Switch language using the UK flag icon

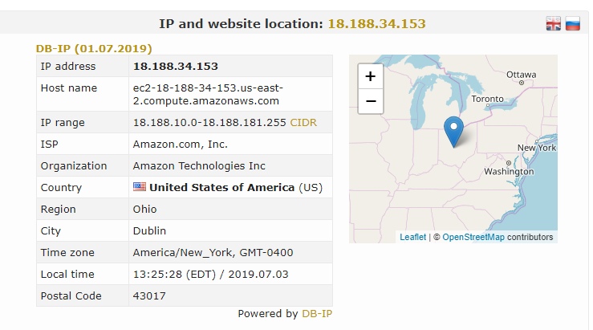pos(554,24)
